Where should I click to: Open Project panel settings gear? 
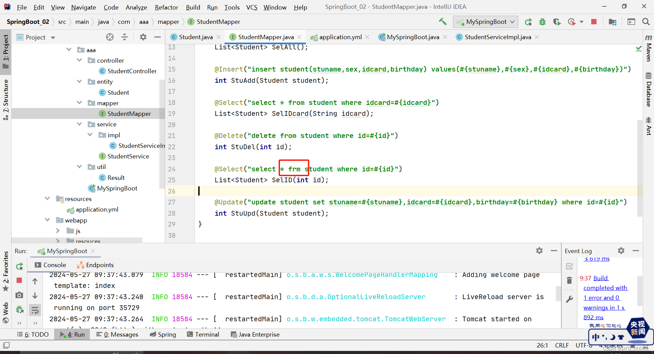pos(143,37)
